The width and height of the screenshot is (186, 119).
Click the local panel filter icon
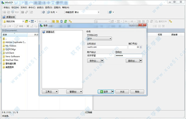[x=32, y=21]
